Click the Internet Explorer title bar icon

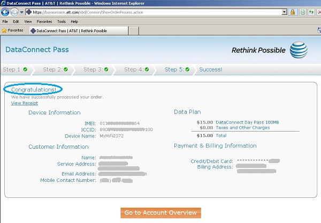(3, 3)
